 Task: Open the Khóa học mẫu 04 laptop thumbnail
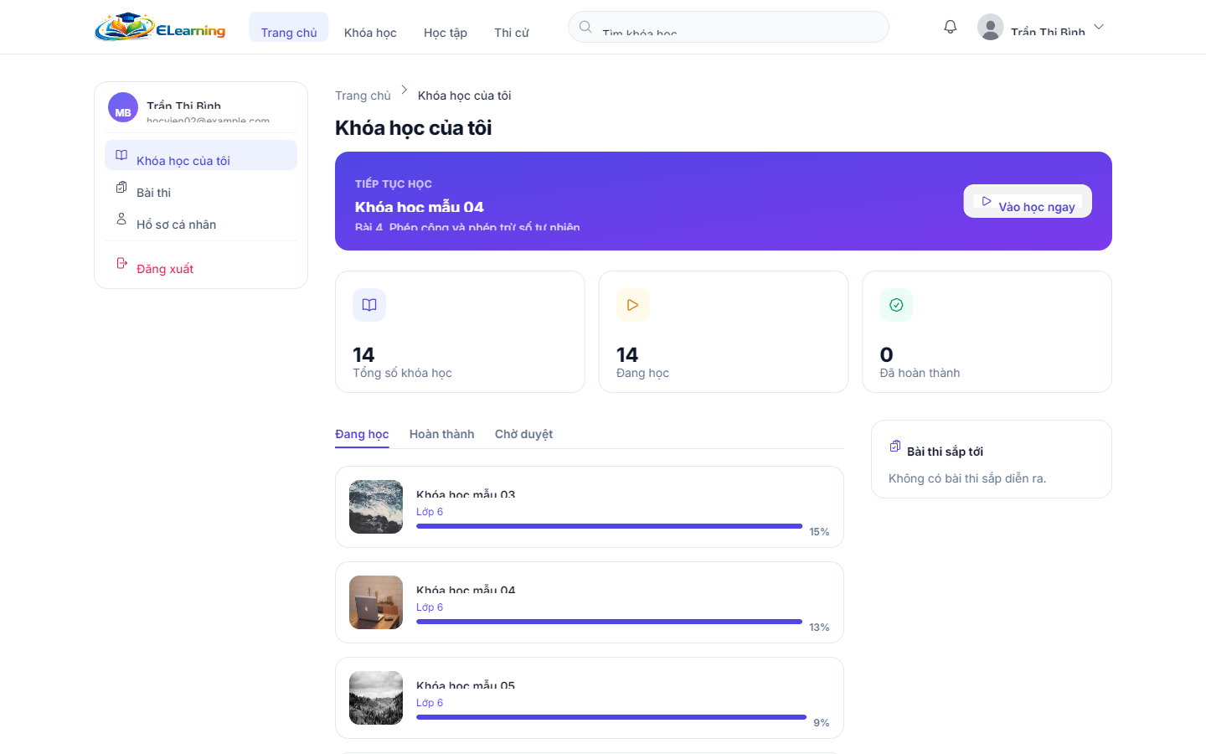(x=376, y=602)
